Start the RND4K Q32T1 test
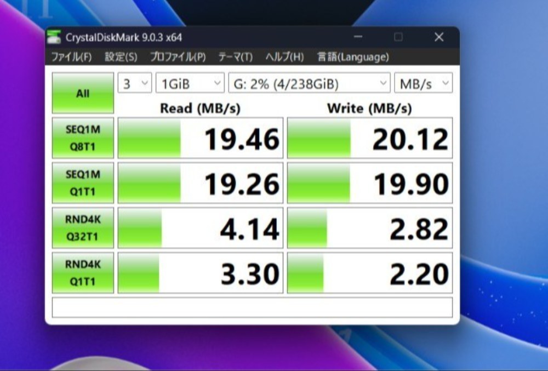Screen dimensions: 548x371 83,228
